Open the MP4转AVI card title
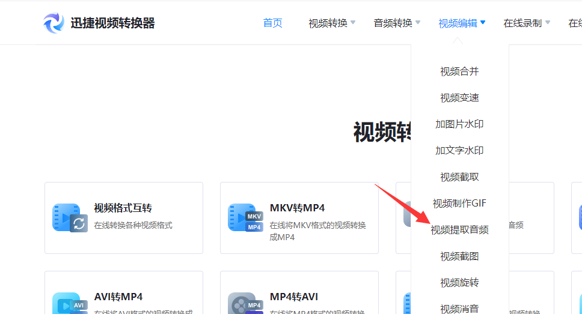Screen dimensions: 582x314 pos(294,297)
